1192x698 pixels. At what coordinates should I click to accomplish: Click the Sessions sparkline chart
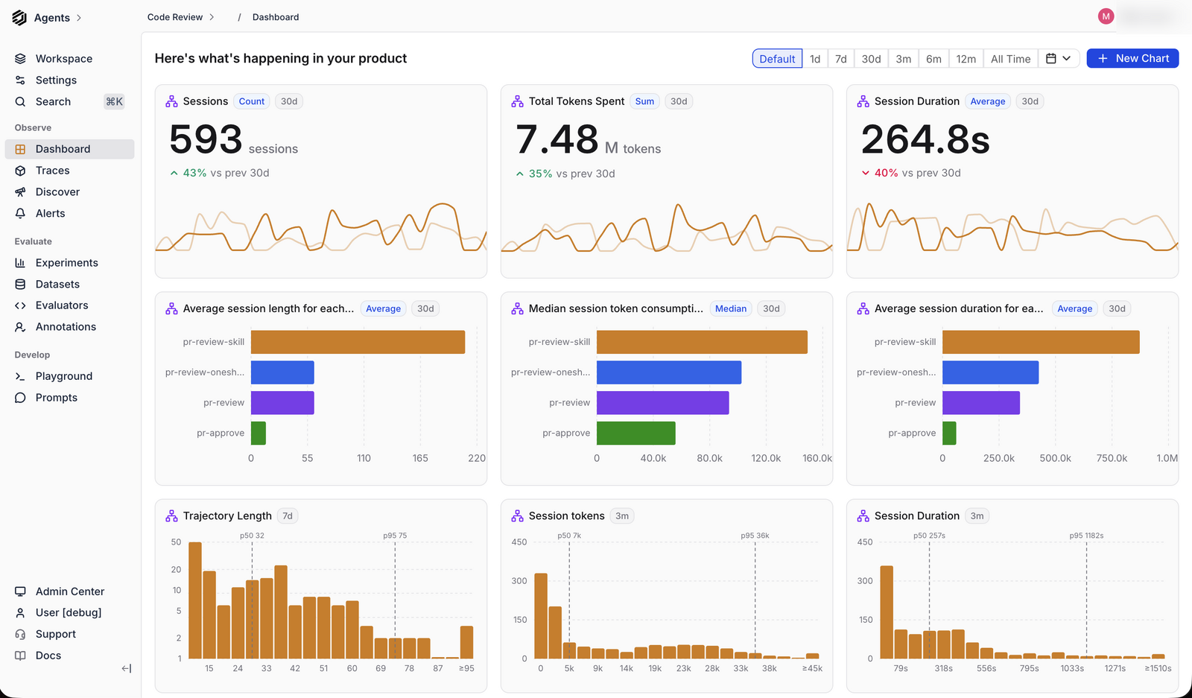[x=321, y=227]
